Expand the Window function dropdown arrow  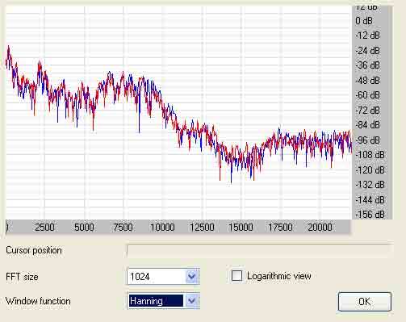[191, 300]
